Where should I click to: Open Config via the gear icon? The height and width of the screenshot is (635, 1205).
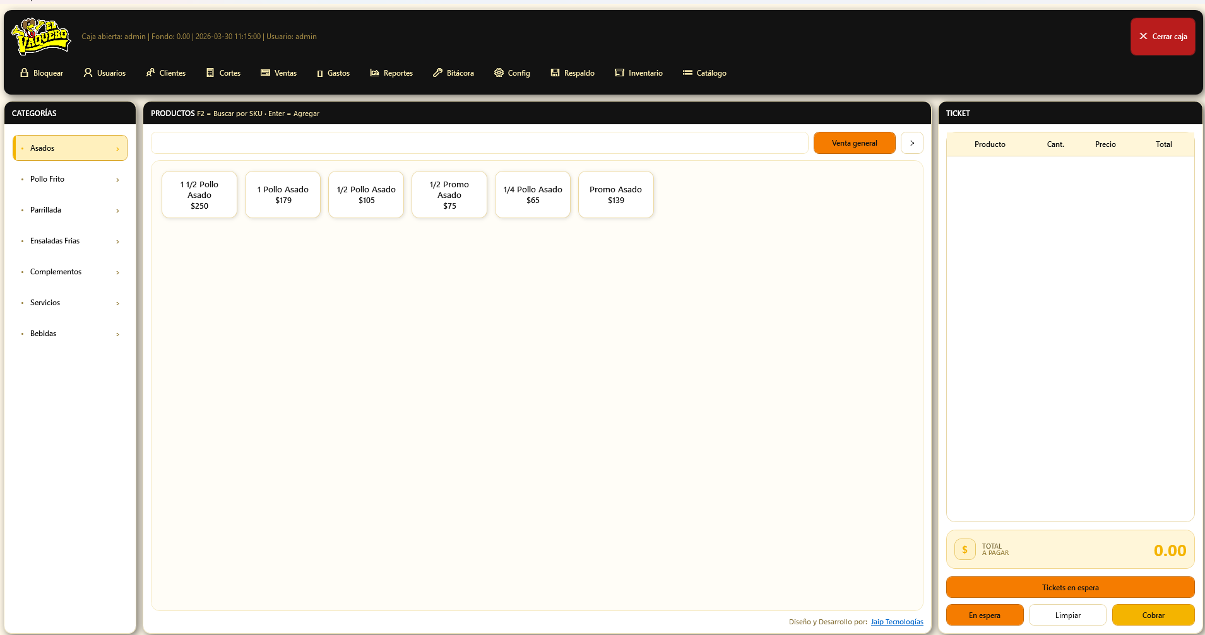click(499, 73)
